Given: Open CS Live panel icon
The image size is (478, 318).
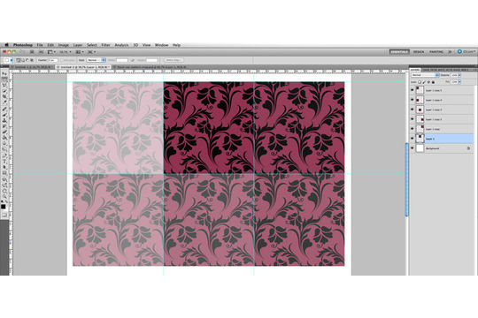Looking at the screenshot, I should click(459, 52).
